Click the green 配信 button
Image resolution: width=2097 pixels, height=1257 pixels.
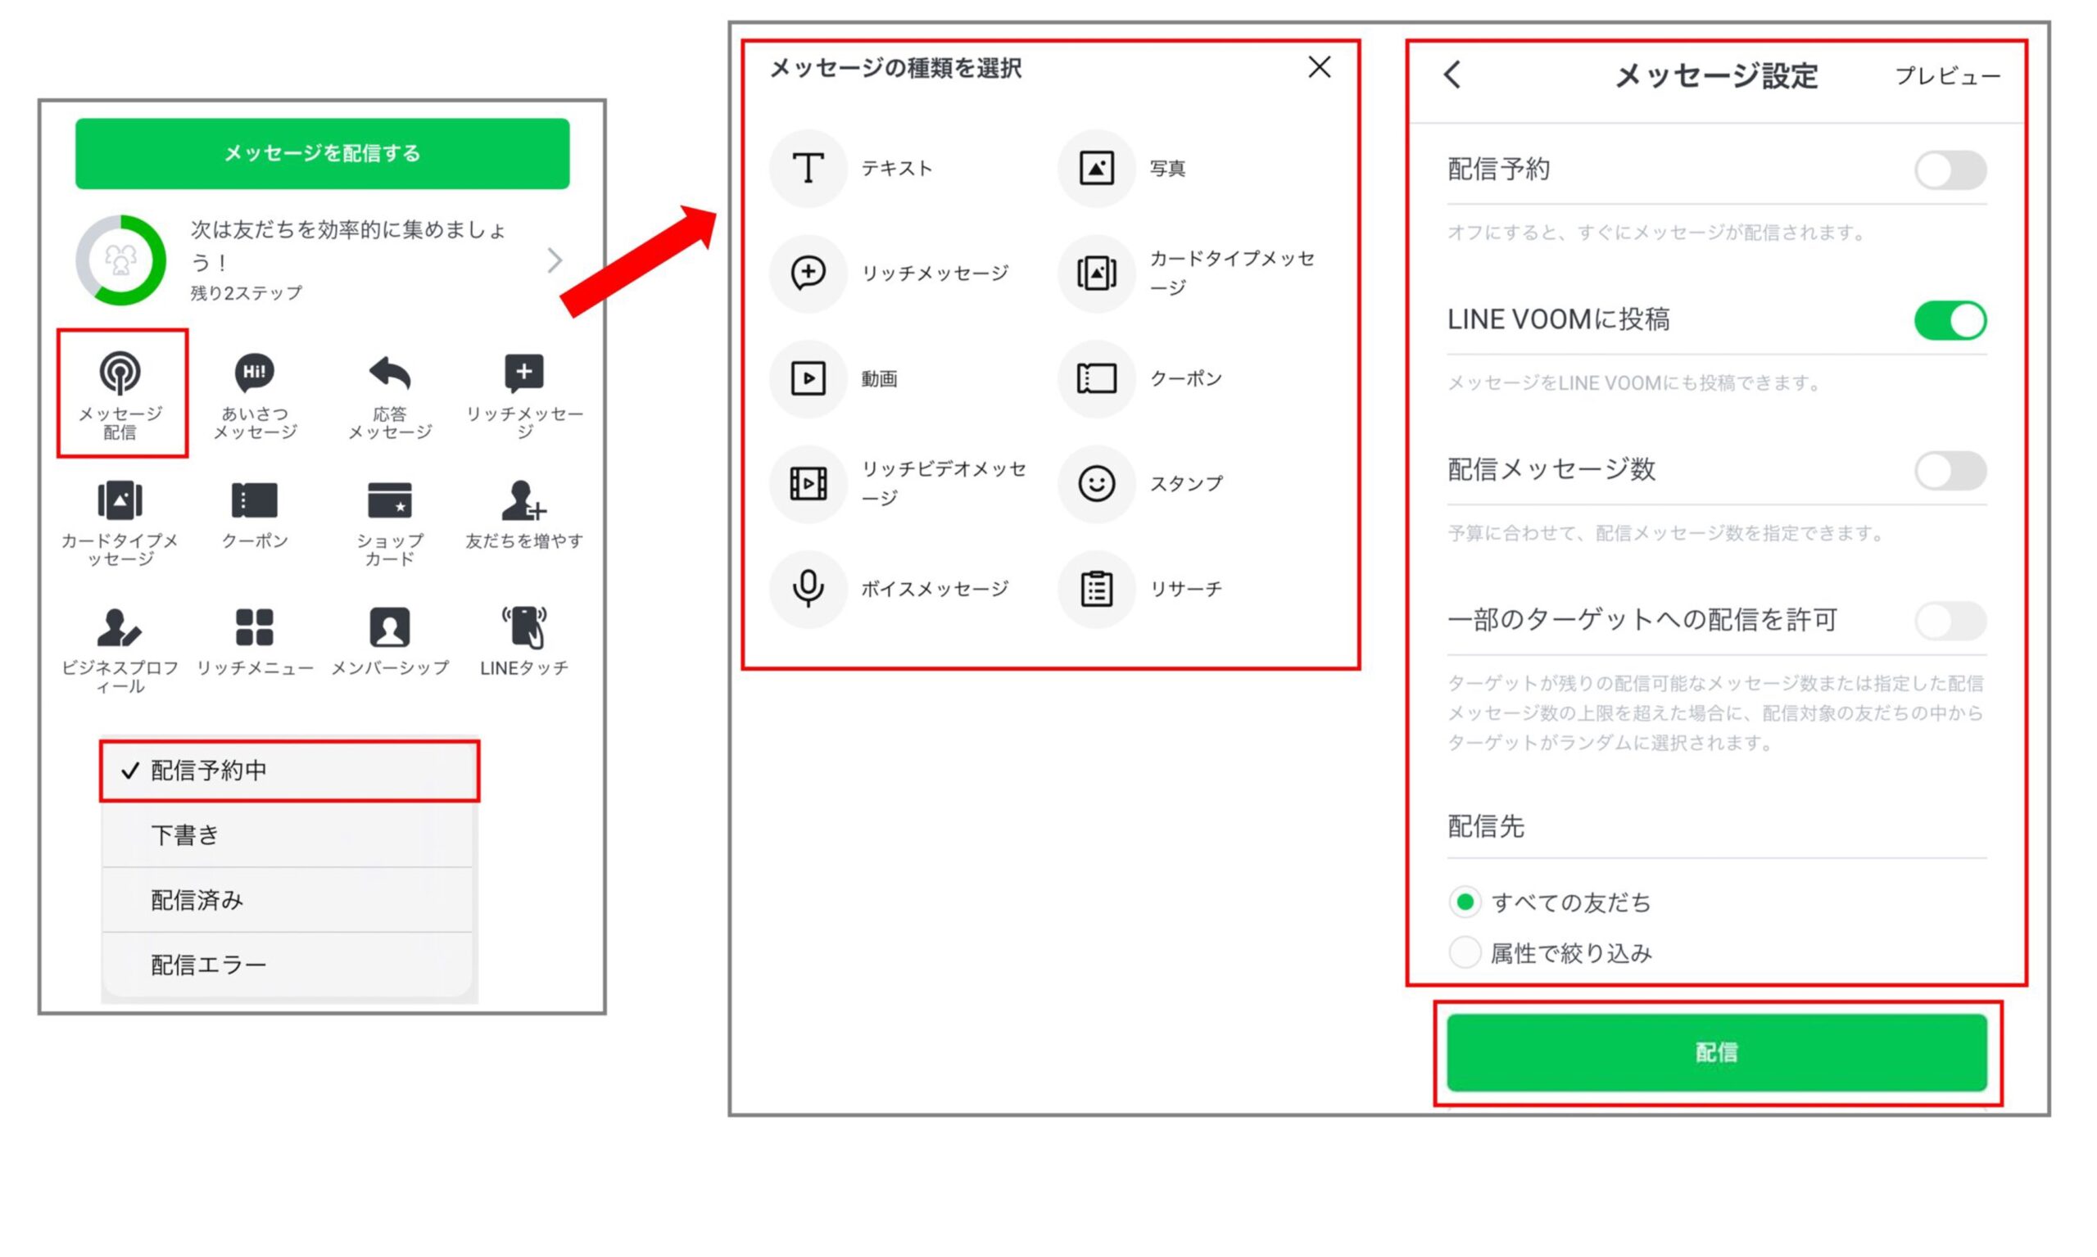1717,1052
